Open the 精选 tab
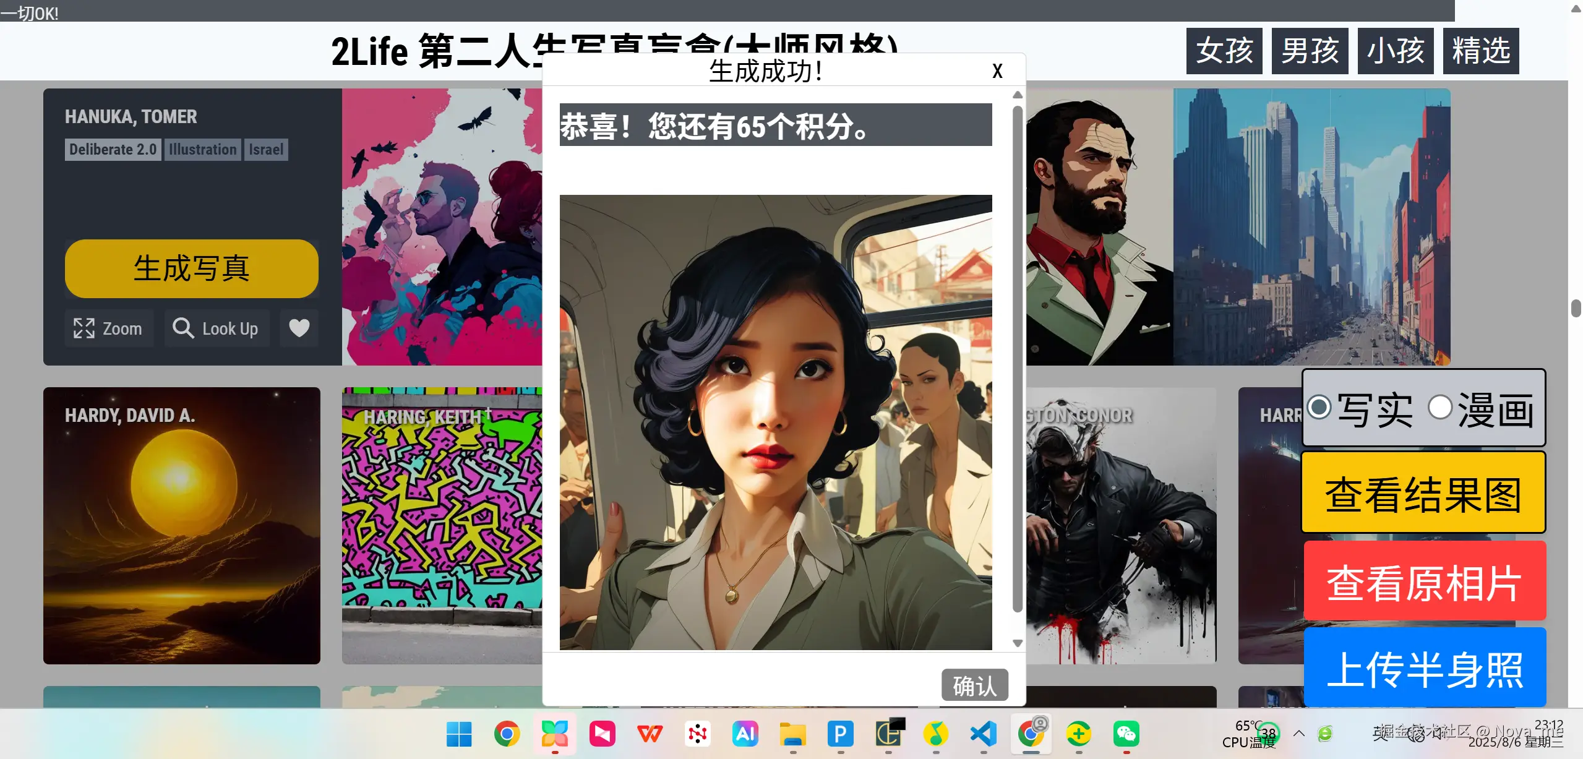This screenshot has width=1583, height=759. point(1481,51)
